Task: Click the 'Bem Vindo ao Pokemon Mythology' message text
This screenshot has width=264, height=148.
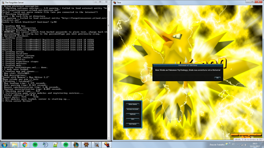Action: click(188, 70)
